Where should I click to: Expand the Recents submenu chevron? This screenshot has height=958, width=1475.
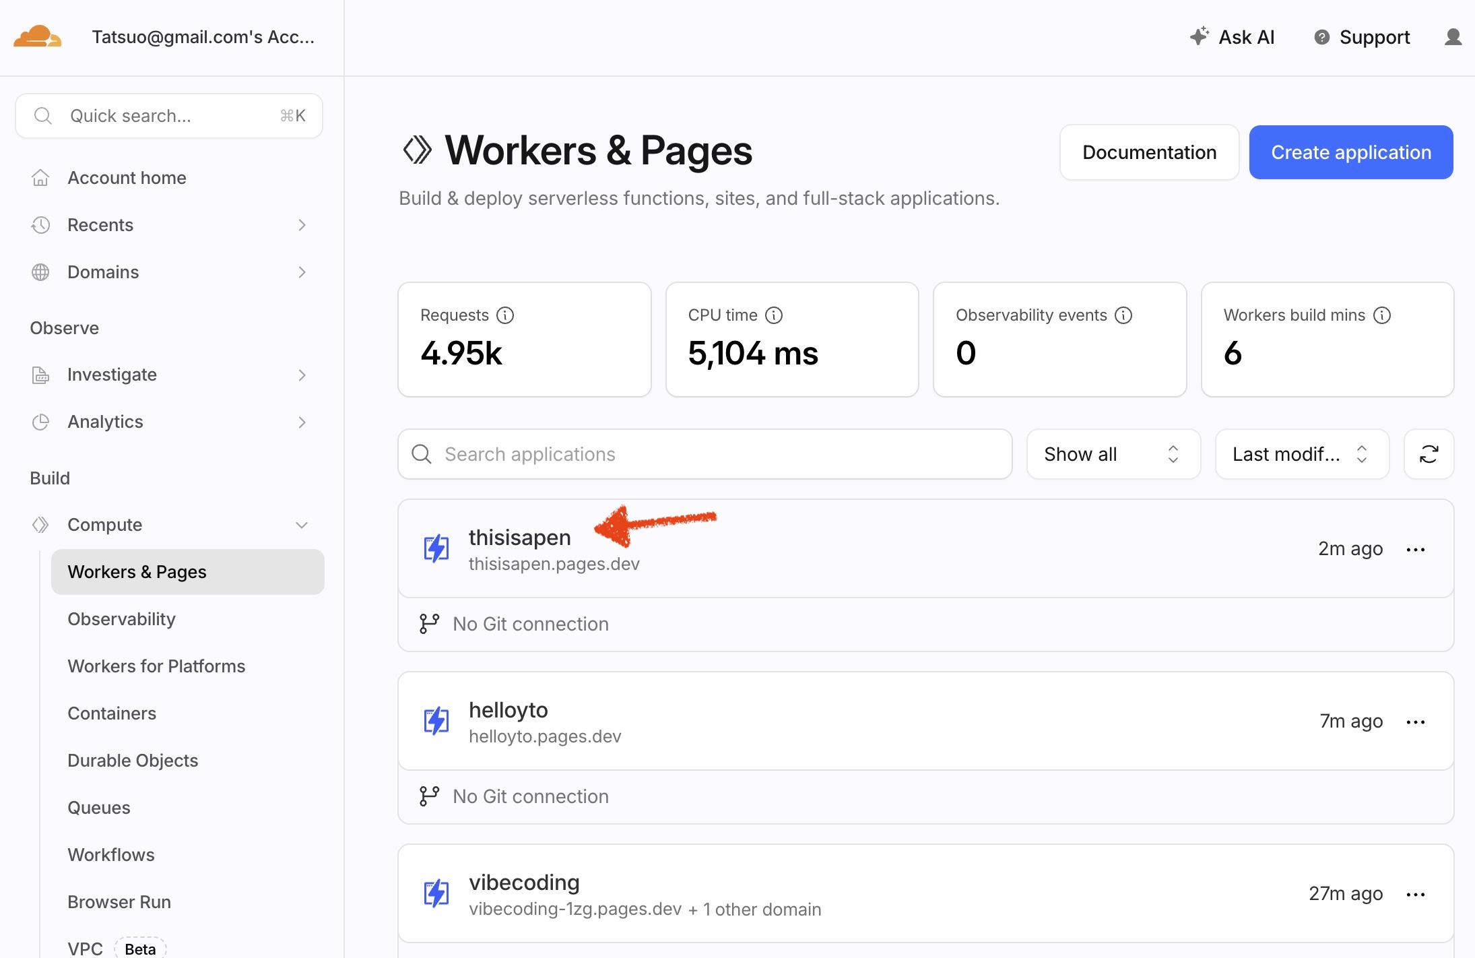[x=302, y=225]
